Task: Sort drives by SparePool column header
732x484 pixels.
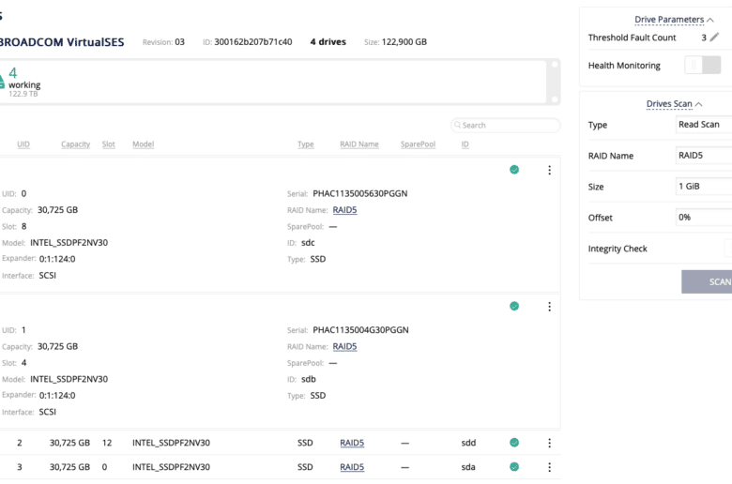Action: [x=418, y=144]
